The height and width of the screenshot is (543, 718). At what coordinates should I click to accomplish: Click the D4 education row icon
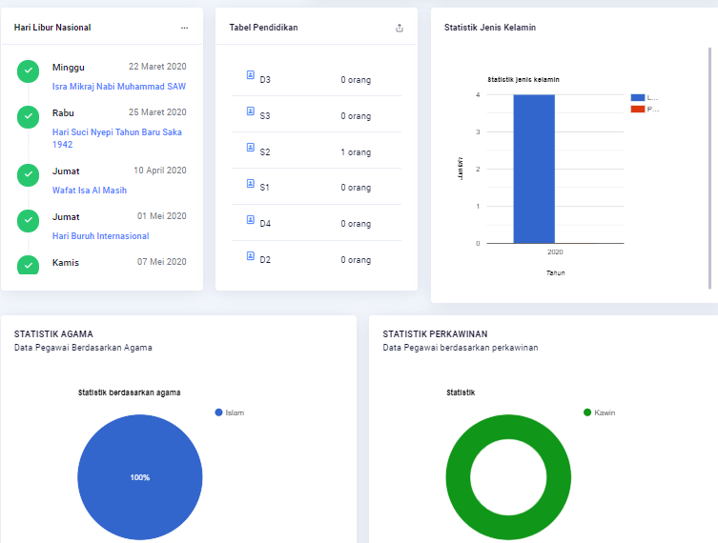click(x=251, y=219)
